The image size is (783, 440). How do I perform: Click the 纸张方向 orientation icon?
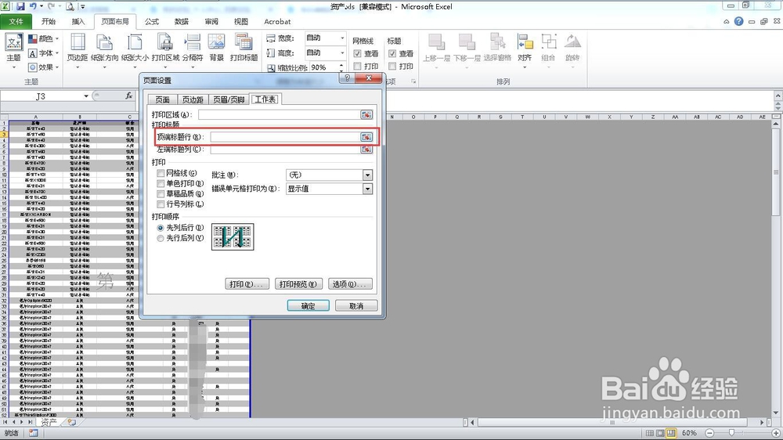(x=104, y=44)
